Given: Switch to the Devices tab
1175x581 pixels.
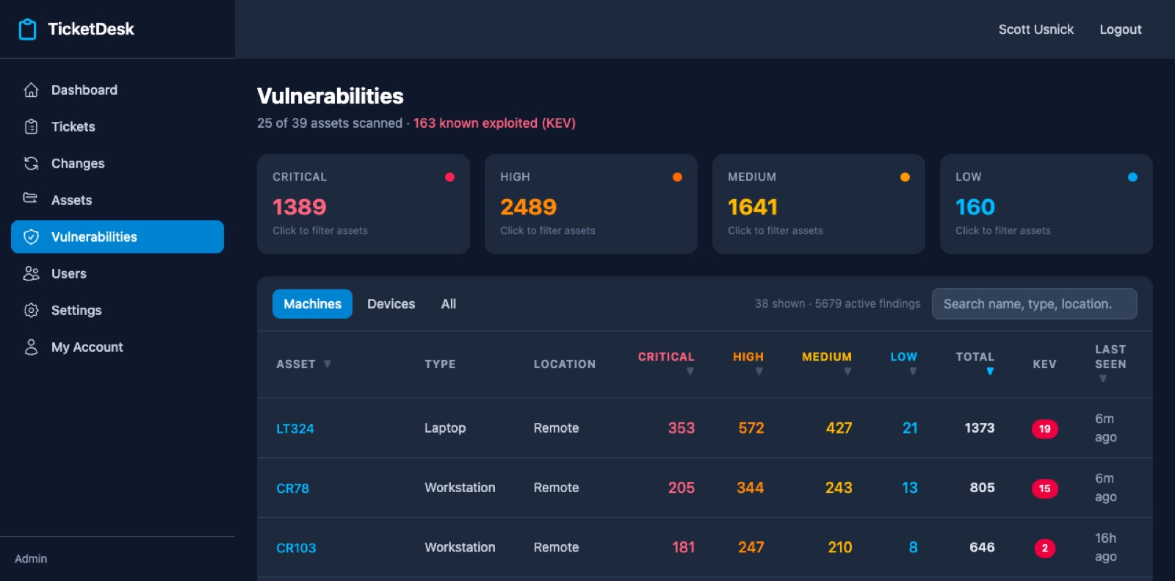Looking at the screenshot, I should pos(391,304).
